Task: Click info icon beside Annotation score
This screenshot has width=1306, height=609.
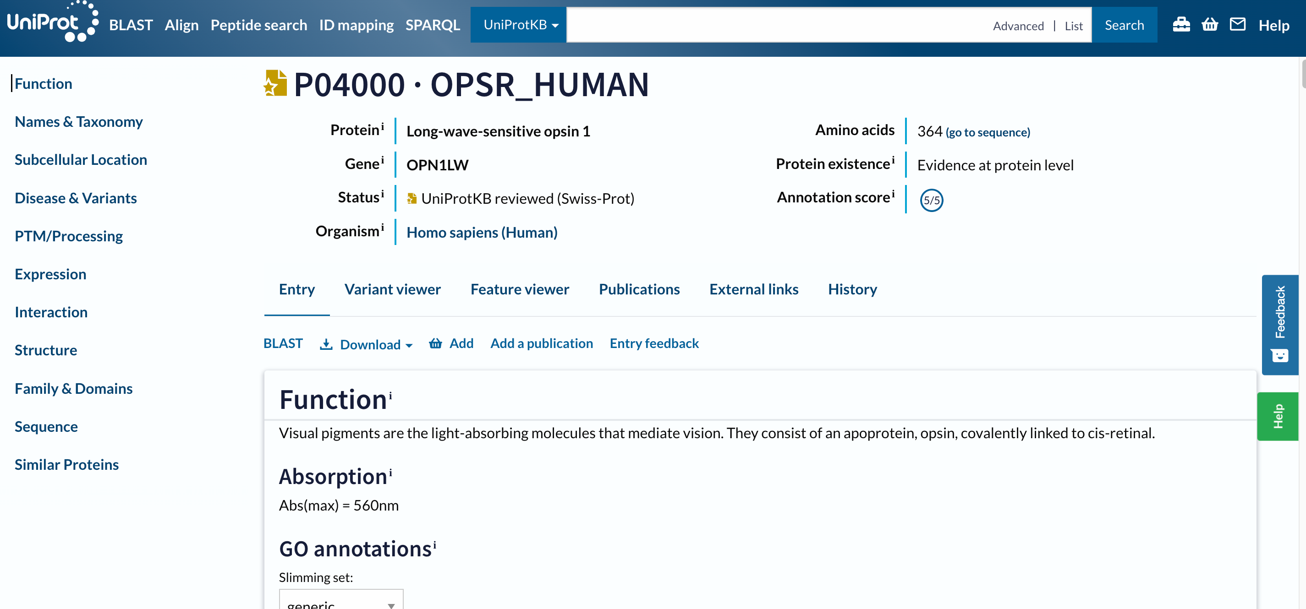Action: pyautogui.click(x=893, y=194)
